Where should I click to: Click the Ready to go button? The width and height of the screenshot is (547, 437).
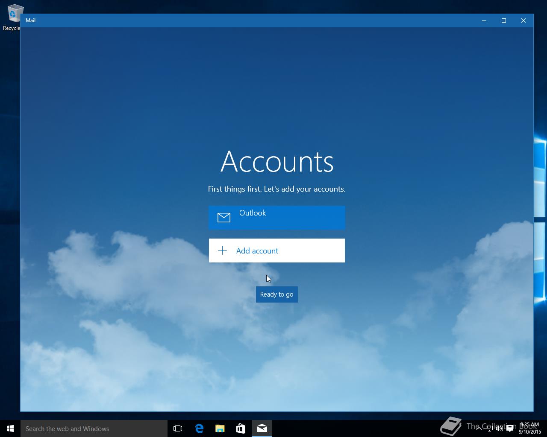point(277,294)
